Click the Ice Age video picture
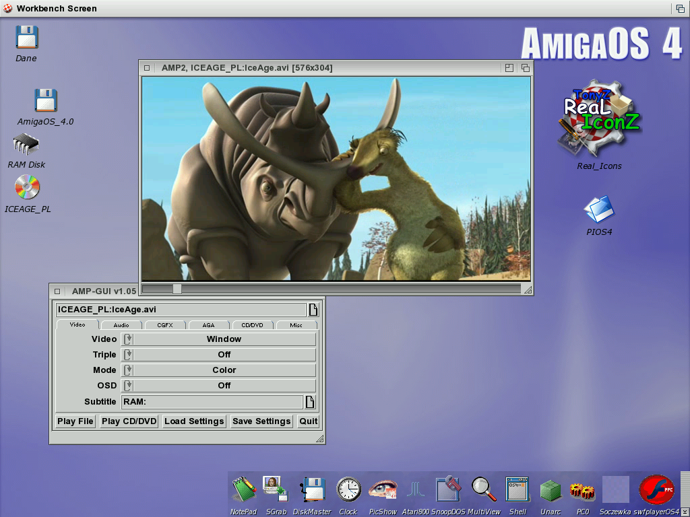690x517 pixels. pos(336,178)
